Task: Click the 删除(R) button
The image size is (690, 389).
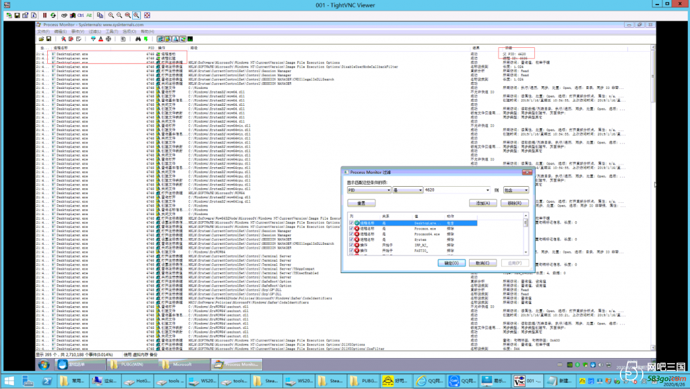Action: click(514, 204)
